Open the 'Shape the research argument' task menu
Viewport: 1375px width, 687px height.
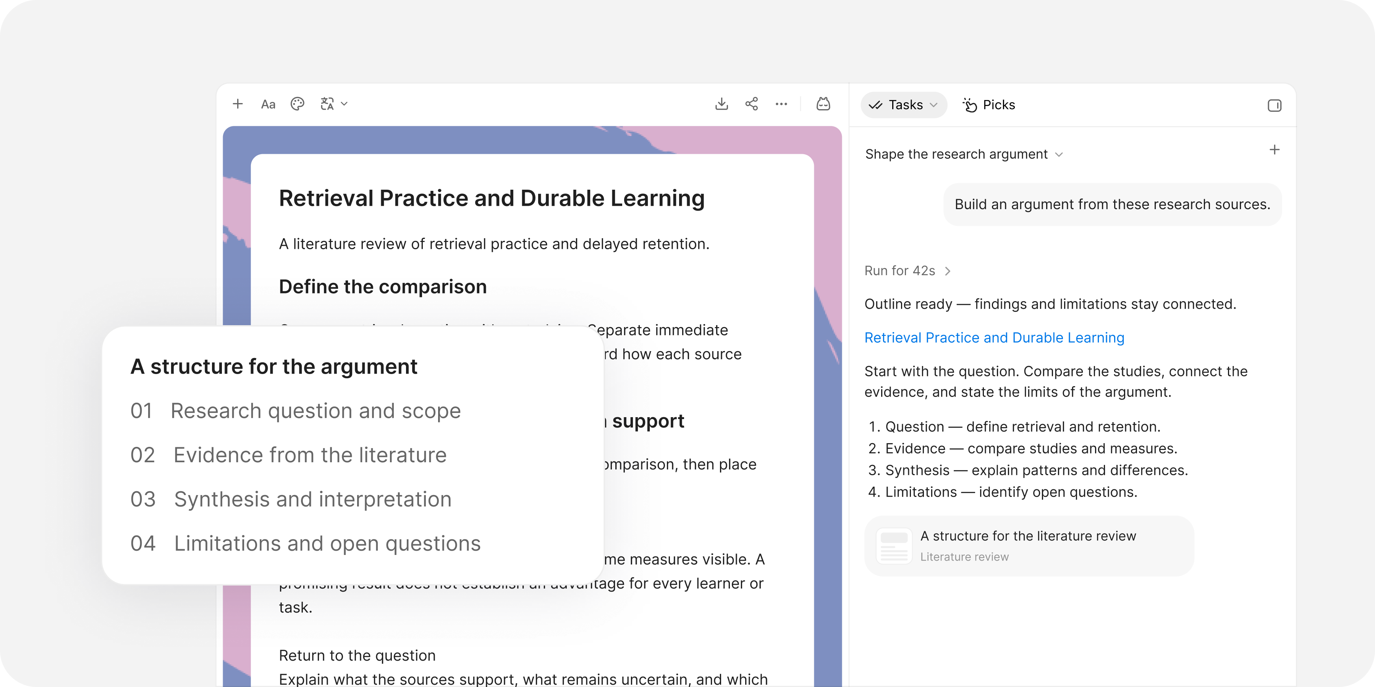pyautogui.click(x=964, y=154)
